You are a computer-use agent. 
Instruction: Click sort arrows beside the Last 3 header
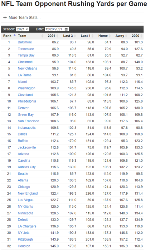click(75, 36)
